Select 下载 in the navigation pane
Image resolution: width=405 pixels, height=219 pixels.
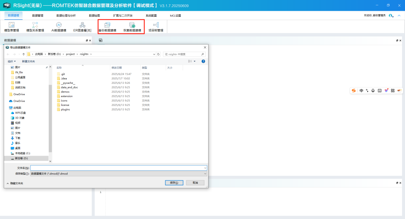point(18,138)
